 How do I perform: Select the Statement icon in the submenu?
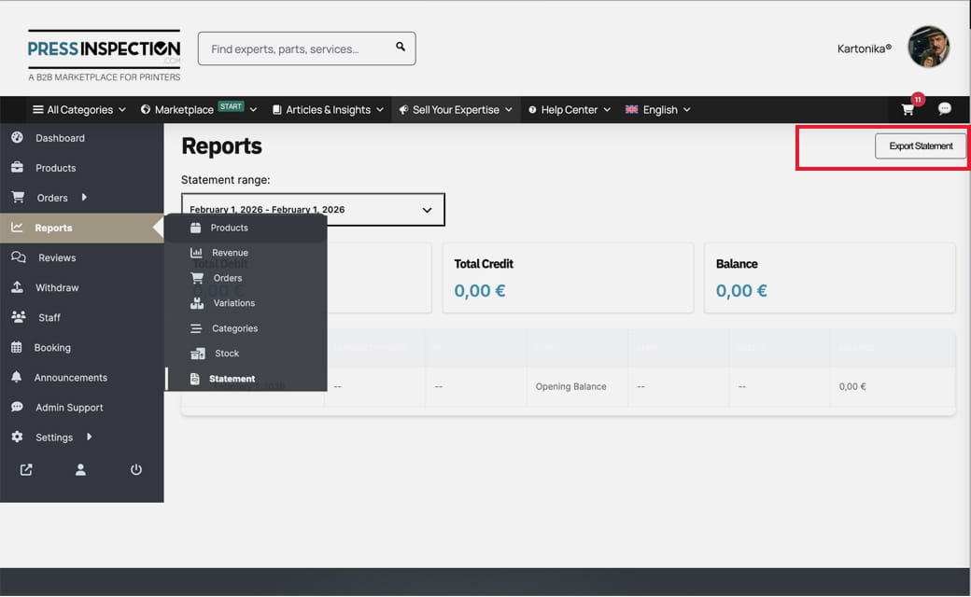(x=196, y=378)
